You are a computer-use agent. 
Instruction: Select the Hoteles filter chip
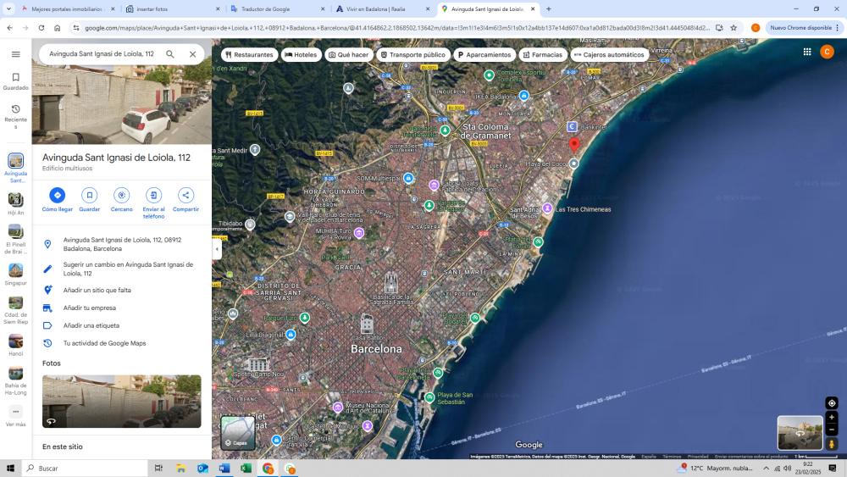pyautogui.click(x=301, y=54)
